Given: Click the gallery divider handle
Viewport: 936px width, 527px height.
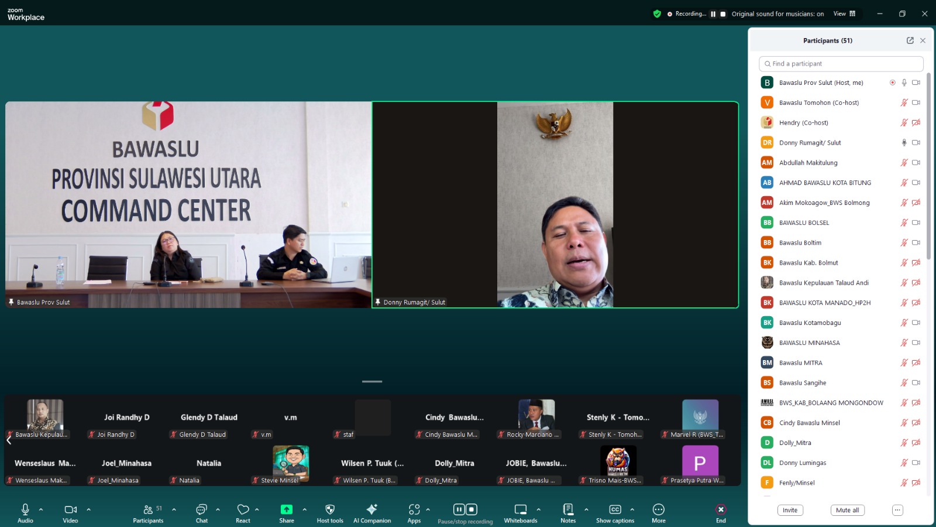Looking at the screenshot, I should point(372,381).
